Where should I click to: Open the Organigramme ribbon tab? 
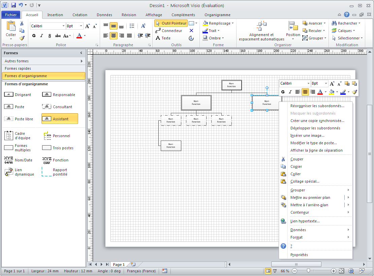(217, 15)
